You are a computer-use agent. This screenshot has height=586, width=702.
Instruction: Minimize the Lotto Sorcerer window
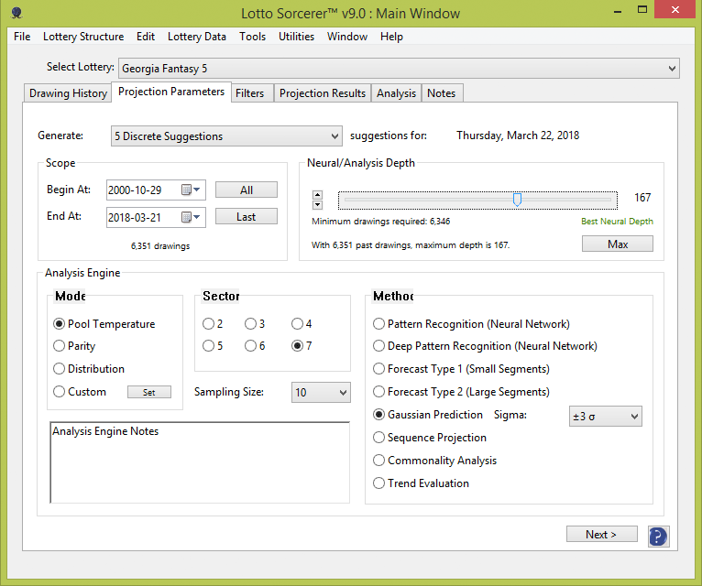coord(618,11)
